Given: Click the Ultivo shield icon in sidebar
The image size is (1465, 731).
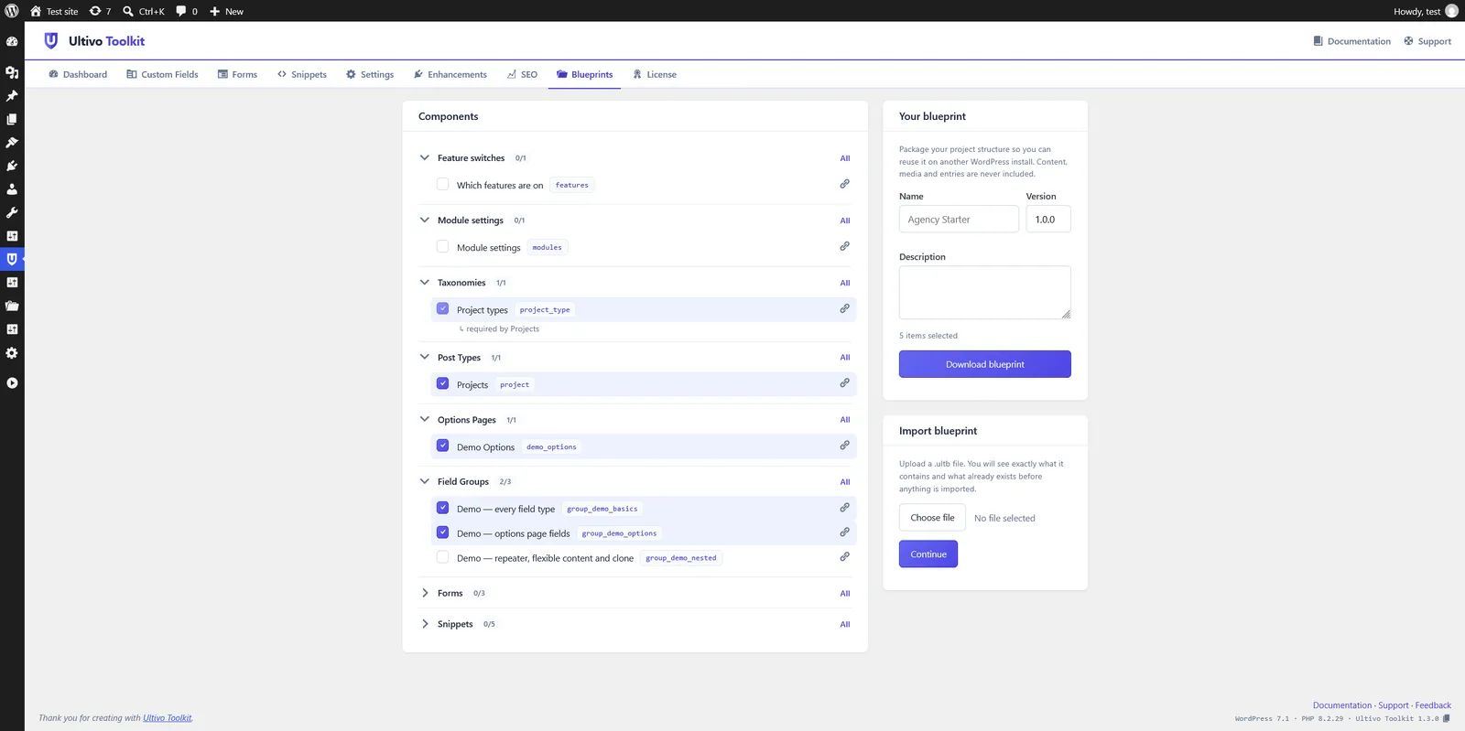Looking at the screenshot, I should pyautogui.click(x=12, y=259).
